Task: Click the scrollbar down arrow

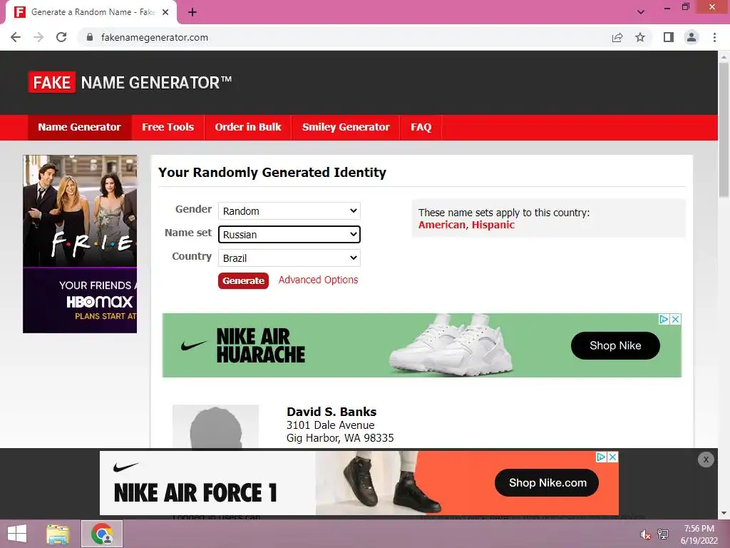Action: click(x=724, y=513)
